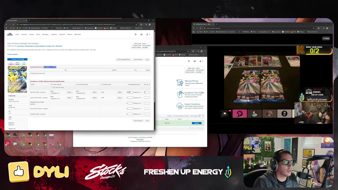Click the external link icon beside help
Image resolution: width=338 pixels, height=190 pixels.
click(141, 34)
